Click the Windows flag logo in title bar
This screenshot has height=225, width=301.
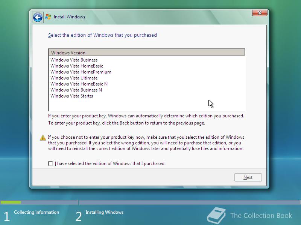48,16
